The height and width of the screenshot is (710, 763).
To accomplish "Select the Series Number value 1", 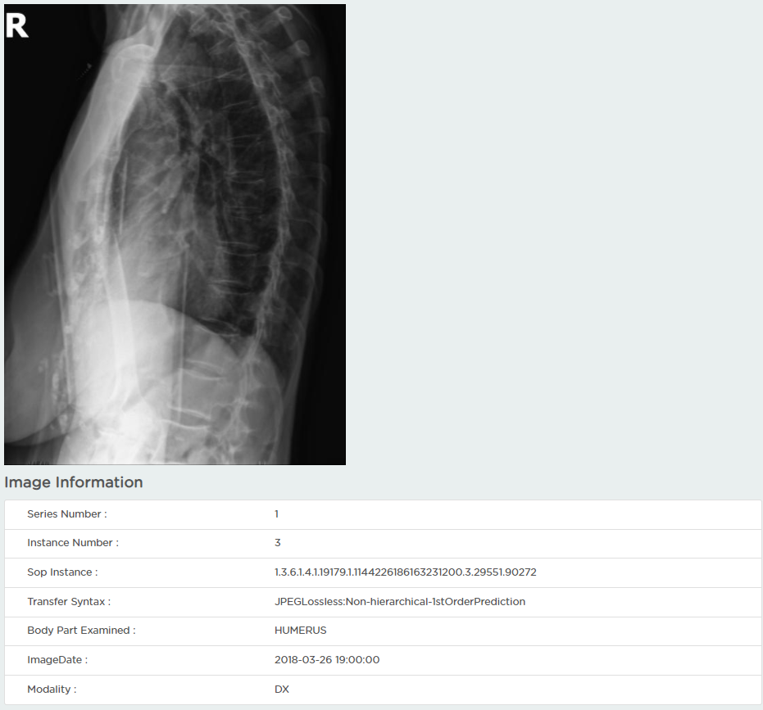I will 276,514.
